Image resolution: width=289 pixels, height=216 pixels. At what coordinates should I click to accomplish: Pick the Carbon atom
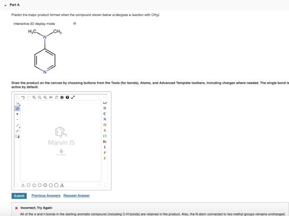coord(105,114)
